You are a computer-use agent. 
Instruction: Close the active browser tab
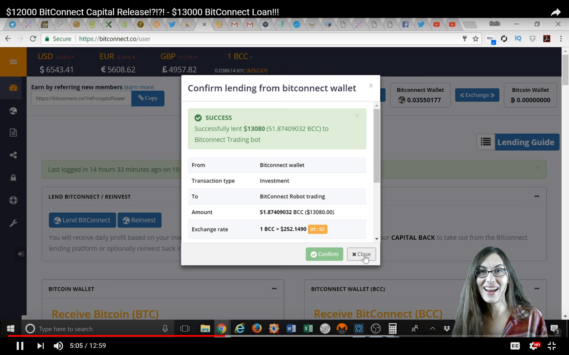click(204, 24)
